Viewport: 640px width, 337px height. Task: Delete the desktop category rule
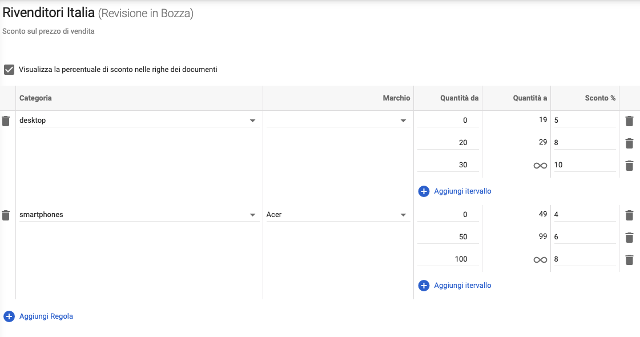pyautogui.click(x=6, y=121)
